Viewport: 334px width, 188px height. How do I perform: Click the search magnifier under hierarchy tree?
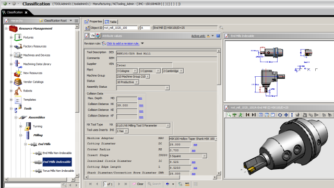click(x=64, y=185)
